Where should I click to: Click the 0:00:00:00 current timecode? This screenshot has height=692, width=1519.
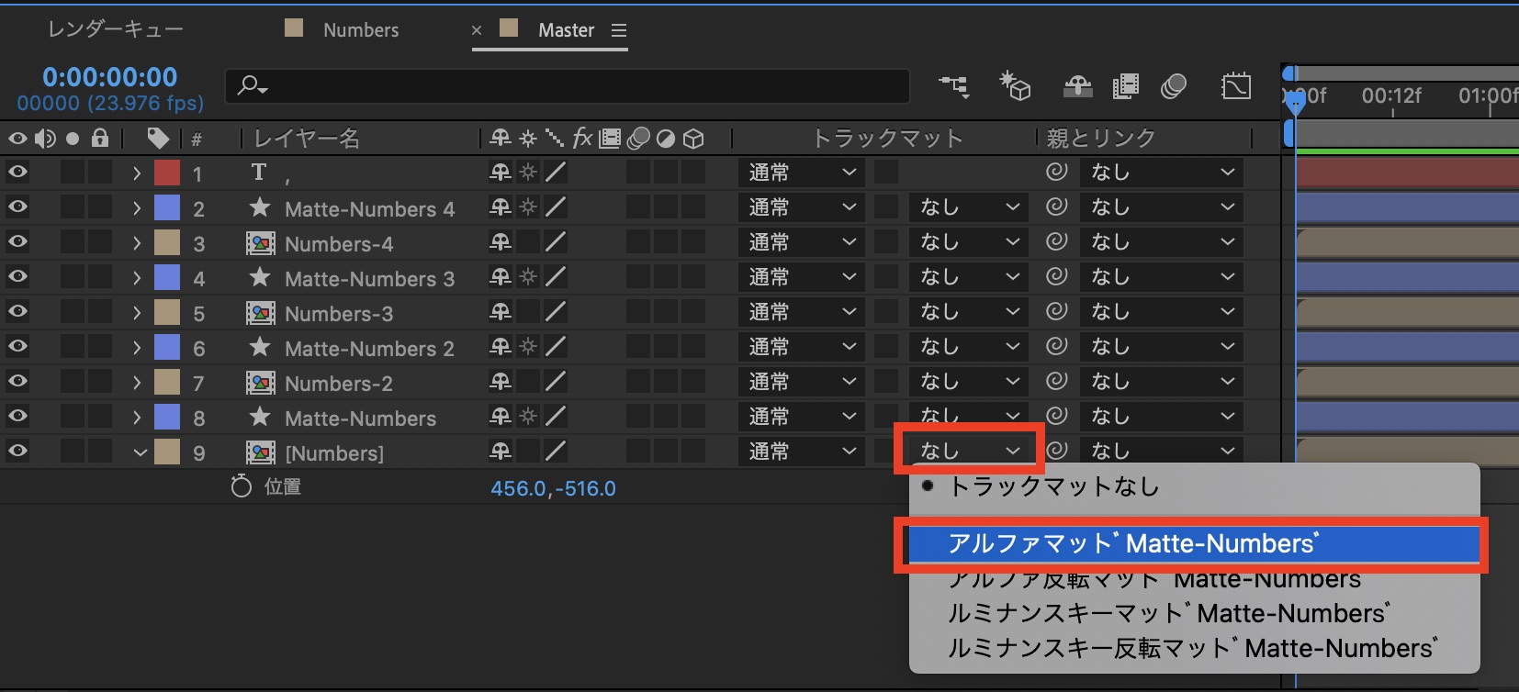pos(110,77)
